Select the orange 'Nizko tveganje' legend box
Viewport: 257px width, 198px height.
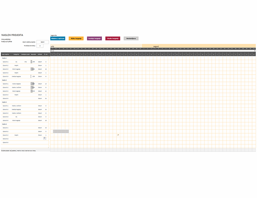coord(76,38)
